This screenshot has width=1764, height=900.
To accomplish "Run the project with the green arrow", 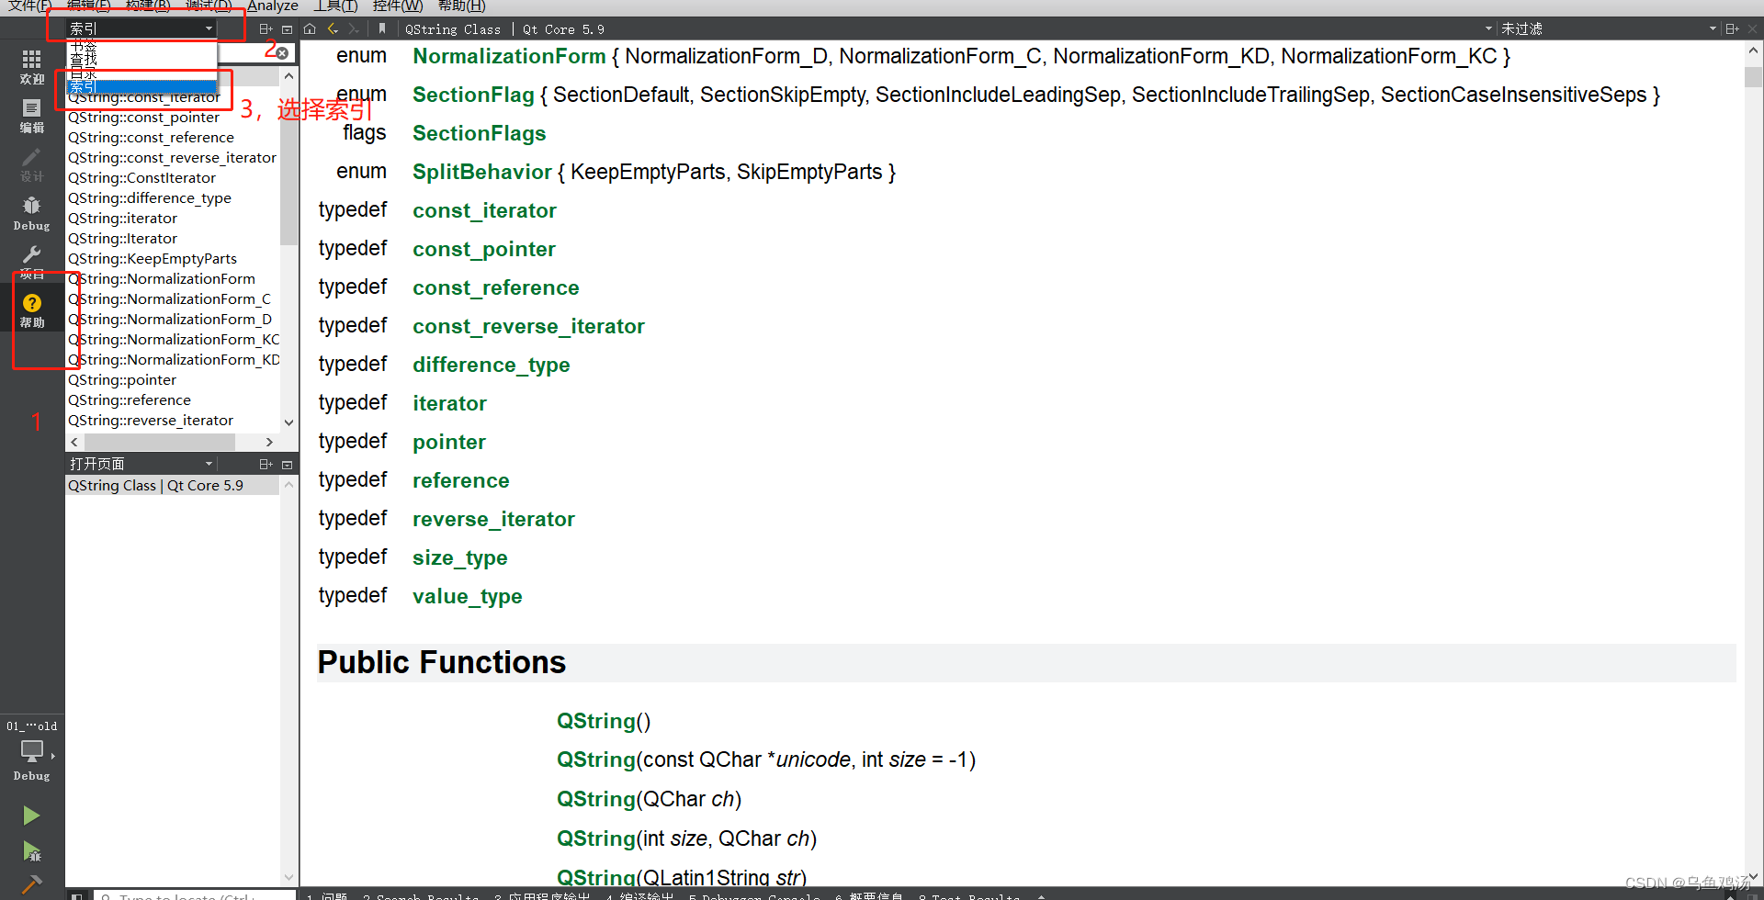I will point(31,816).
